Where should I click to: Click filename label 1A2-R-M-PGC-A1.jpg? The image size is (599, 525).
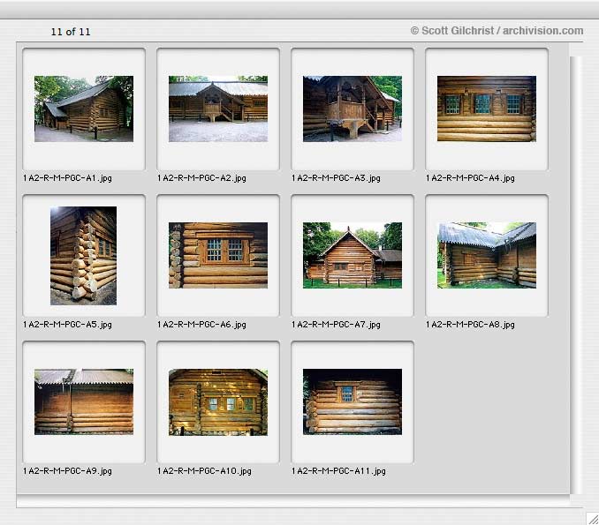[68, 178]
